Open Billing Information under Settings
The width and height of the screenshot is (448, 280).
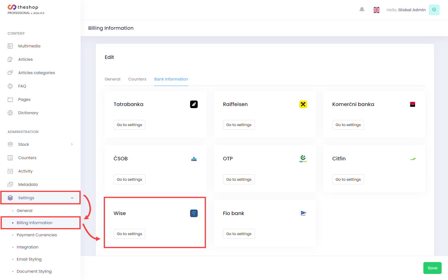34,223
